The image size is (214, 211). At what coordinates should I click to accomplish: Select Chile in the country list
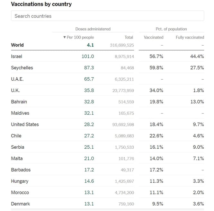click(16, 136)
